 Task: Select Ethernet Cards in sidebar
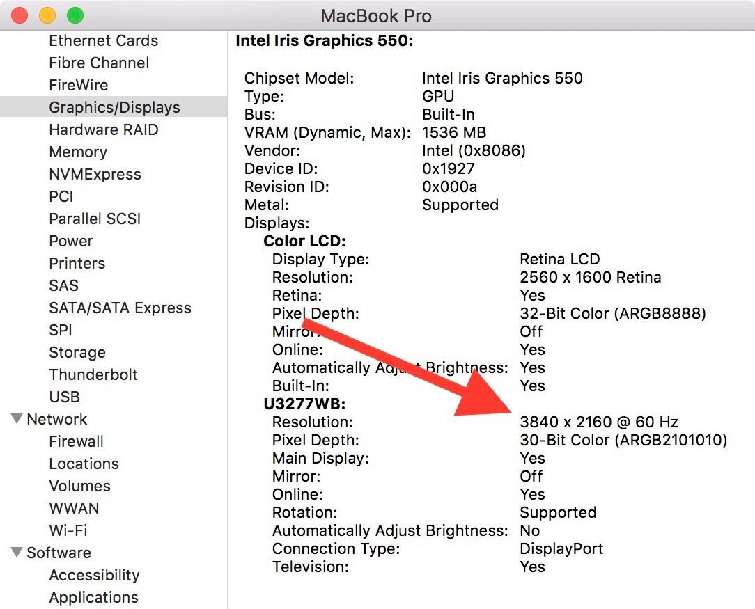click(104, 41)
